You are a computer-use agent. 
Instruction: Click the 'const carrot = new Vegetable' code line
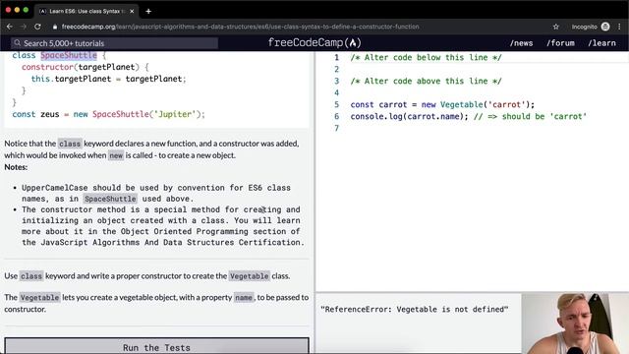442,105
